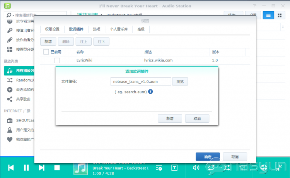Toggle the shuffle playback icon

(x=227, y=168)
